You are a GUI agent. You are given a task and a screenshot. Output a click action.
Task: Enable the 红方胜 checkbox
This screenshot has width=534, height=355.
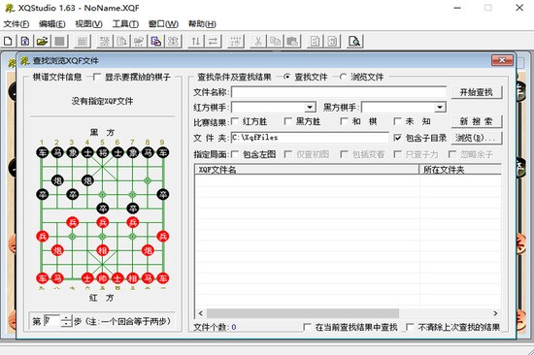point(235,121)
